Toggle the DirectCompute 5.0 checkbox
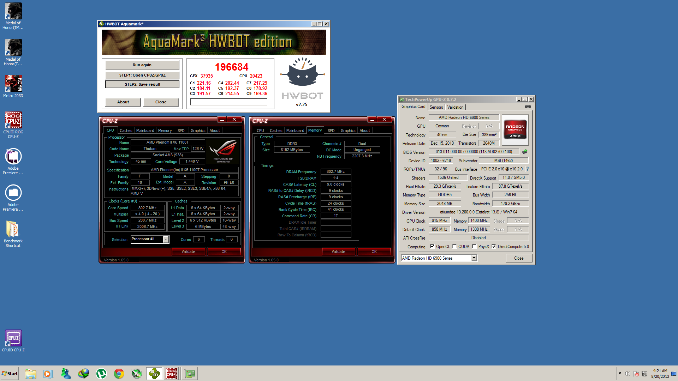 pyautogui.click(x=494, y=247)
